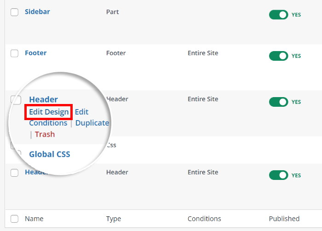The image size is (322, 231).
Task: Disable the Published toggle on Footer row
Action: (278, 56)
